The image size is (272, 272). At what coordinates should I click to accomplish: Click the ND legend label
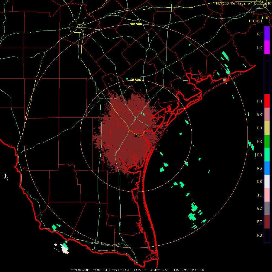coord(259,235)
